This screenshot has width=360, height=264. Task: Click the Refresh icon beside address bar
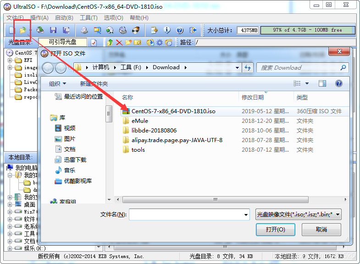tap(248, 68)
